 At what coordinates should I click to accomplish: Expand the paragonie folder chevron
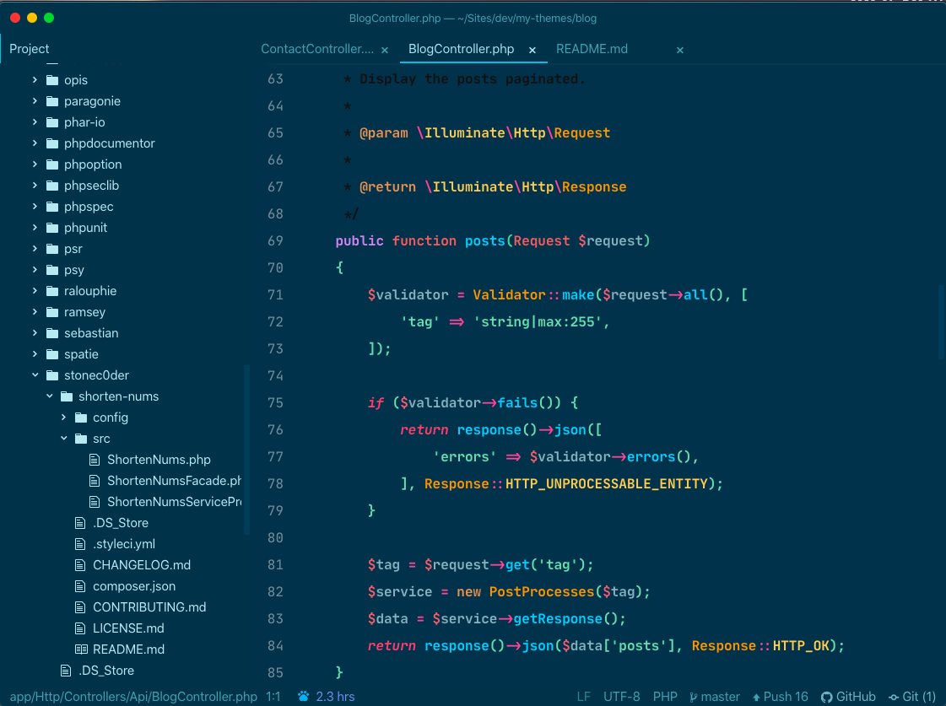35,100
